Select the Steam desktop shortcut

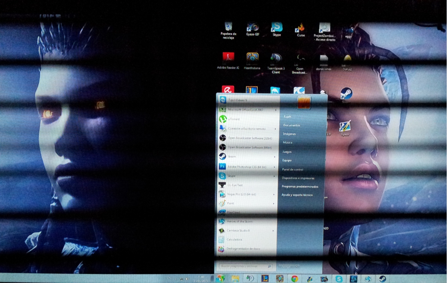coord(346,95)
